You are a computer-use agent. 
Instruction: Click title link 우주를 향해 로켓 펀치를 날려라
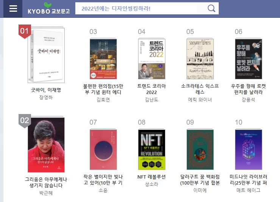248,89
